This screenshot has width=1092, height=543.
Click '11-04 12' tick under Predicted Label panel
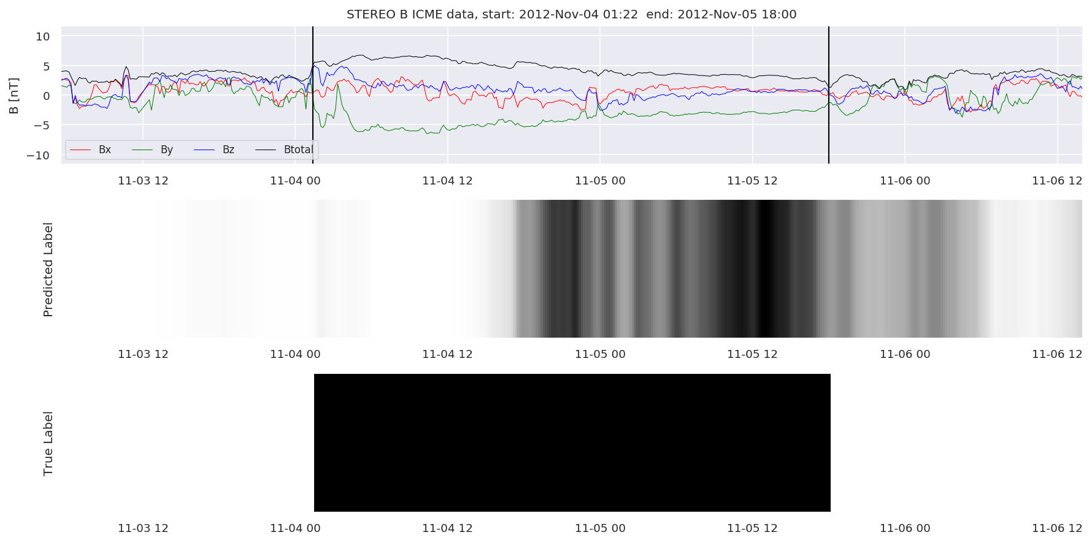pyautogui.click(x=447, y=354)
